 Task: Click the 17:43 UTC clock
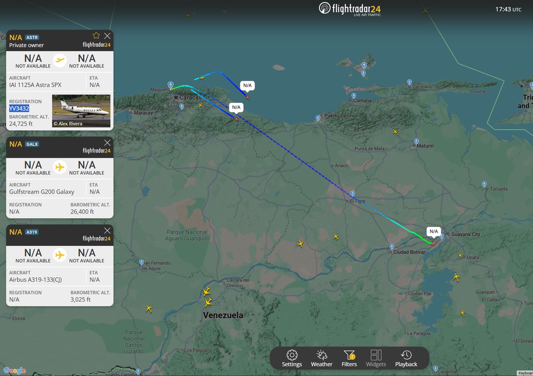pyautogui.click(x=508, y=9)
